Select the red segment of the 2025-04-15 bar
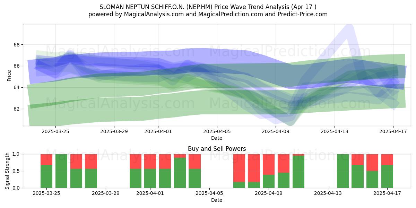Image resolution: width=416 pixels, height=208 pixels. pos(357,159)
